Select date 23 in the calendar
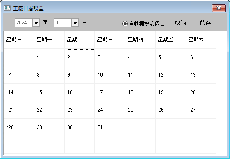The width and height of the screenshot is (230, 159). (x=80, y=110)
